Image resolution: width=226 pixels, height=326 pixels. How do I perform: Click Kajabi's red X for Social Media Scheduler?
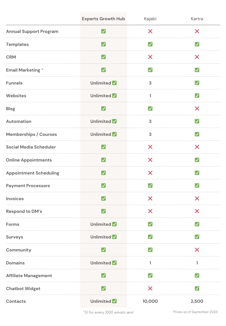pos(150,147)
